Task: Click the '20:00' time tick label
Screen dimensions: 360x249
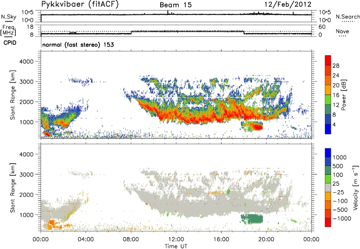Action: (266, 240)
